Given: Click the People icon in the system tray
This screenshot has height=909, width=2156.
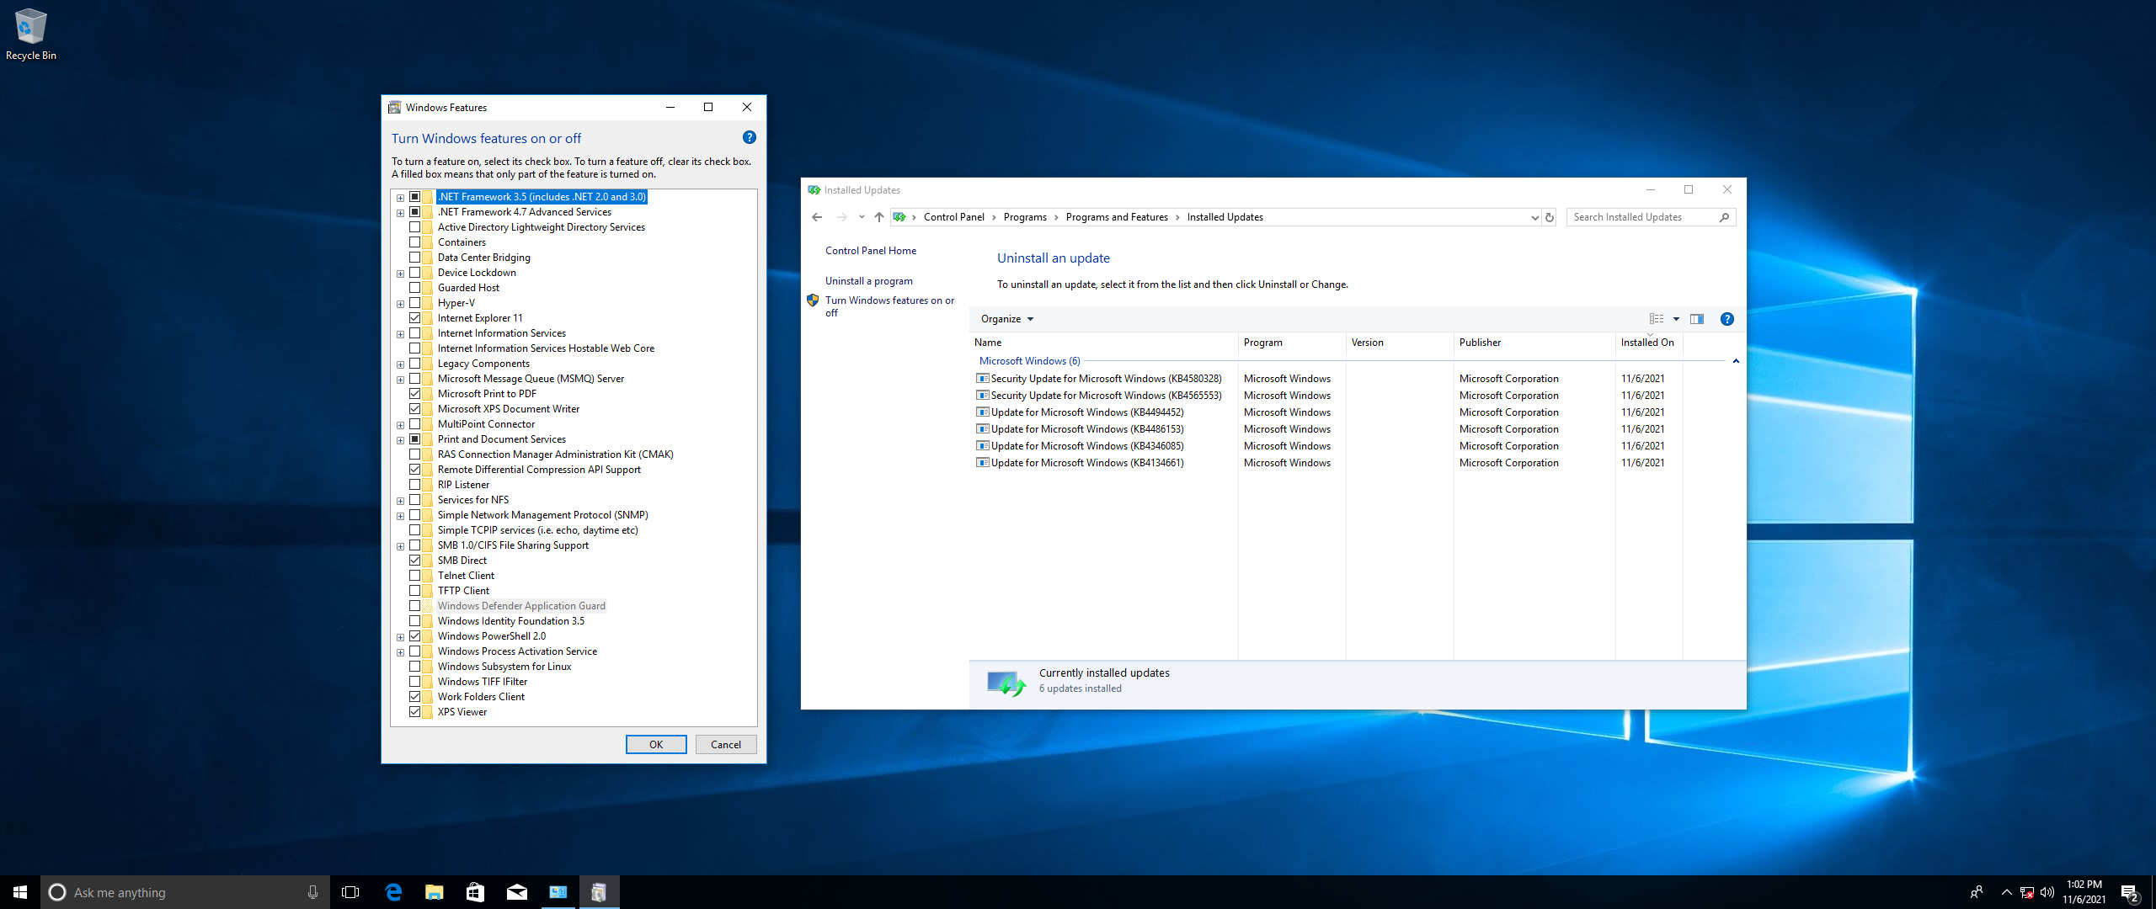Looking at the screenshot, I should tap(1977, 892).
